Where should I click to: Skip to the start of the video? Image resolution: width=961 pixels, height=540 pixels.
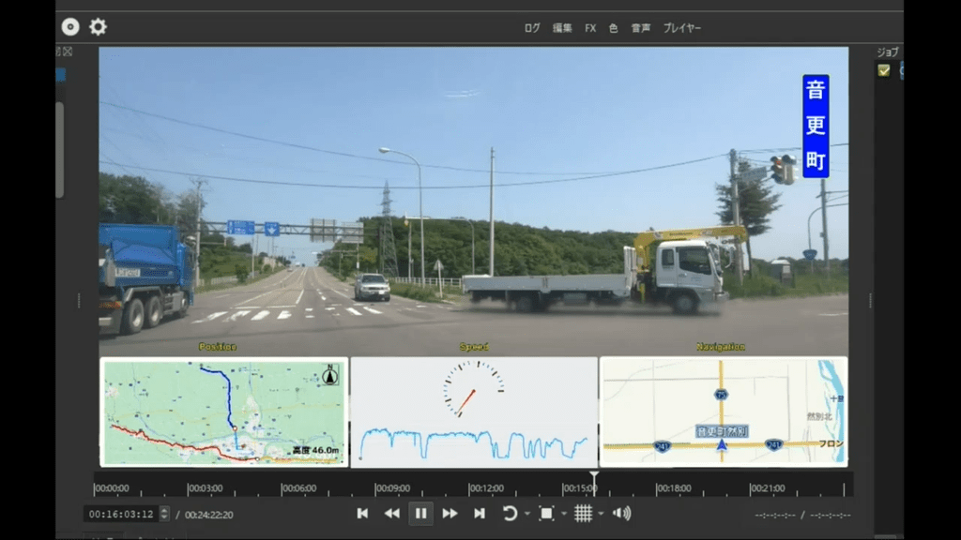[x=363, y=513]
